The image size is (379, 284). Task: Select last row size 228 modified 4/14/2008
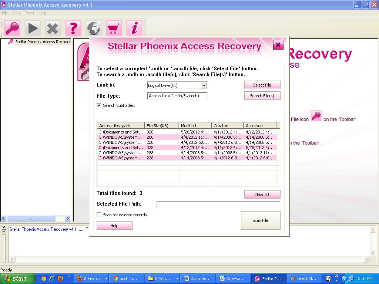[x=187, y=158]
